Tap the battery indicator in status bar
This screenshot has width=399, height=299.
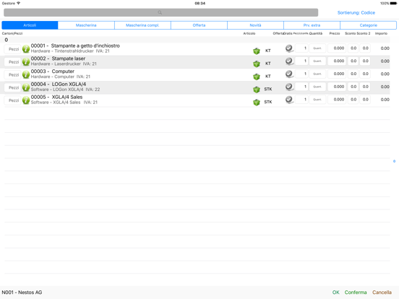pyautogui.click(x=393, y=4)
